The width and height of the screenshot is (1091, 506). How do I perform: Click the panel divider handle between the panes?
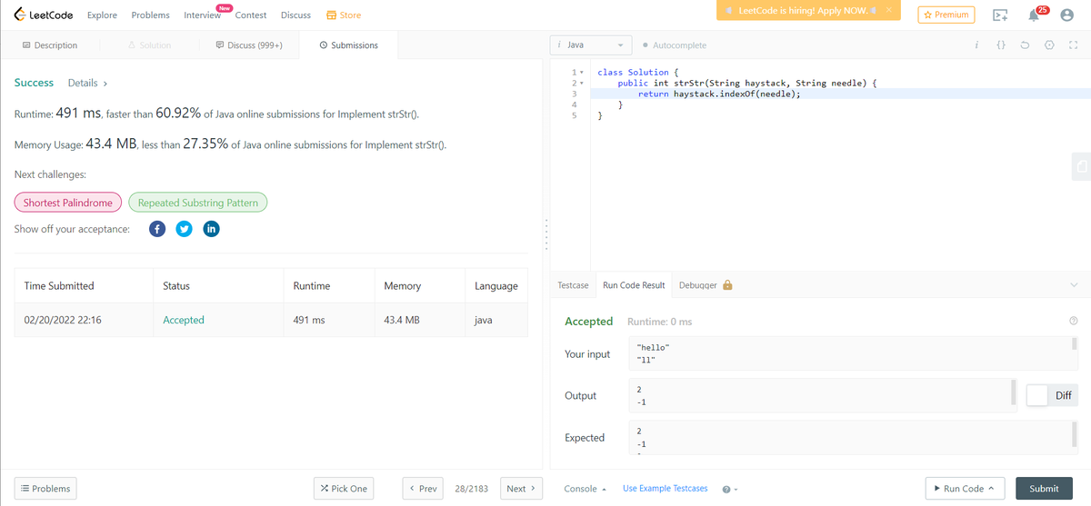click(x=545, y=236)
